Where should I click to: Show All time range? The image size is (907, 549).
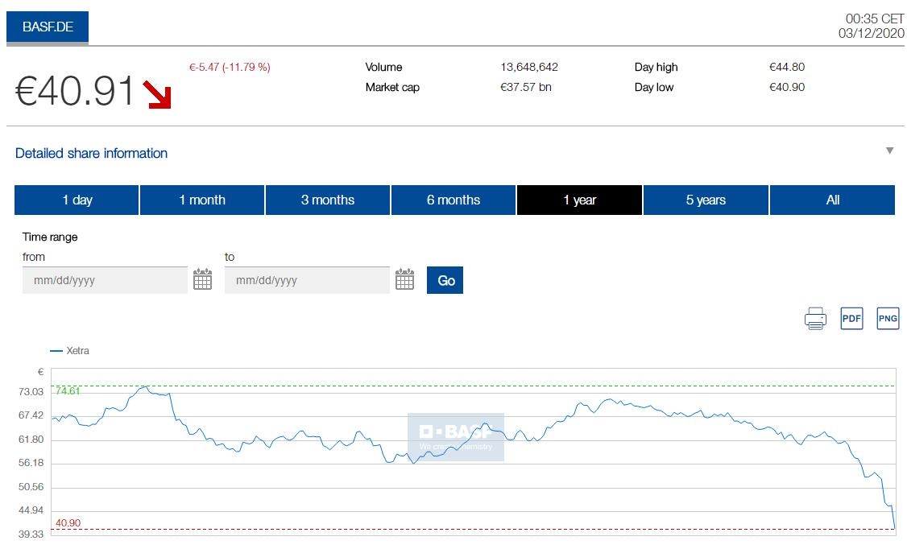point(832,200)
